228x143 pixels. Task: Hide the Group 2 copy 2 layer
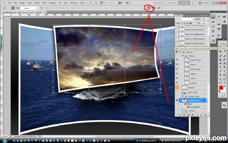tap(177, 100)
